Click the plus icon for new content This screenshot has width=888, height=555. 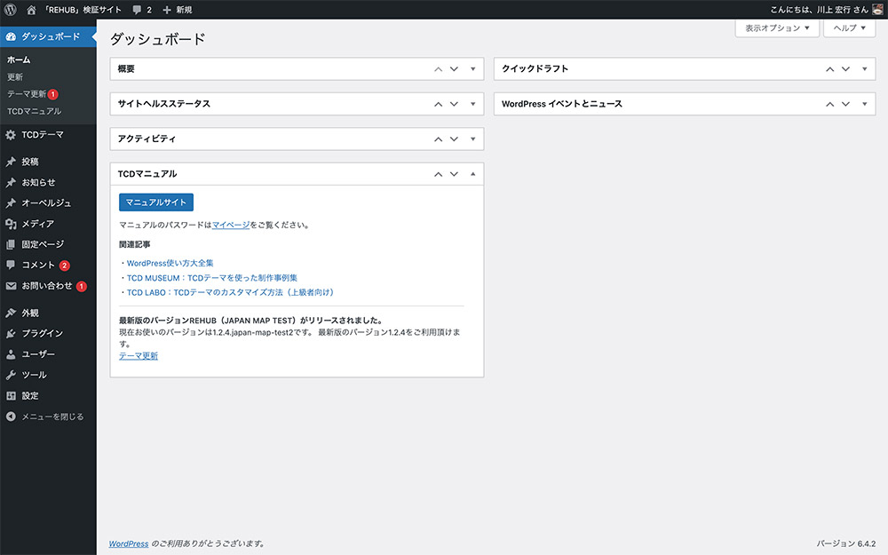167,10
